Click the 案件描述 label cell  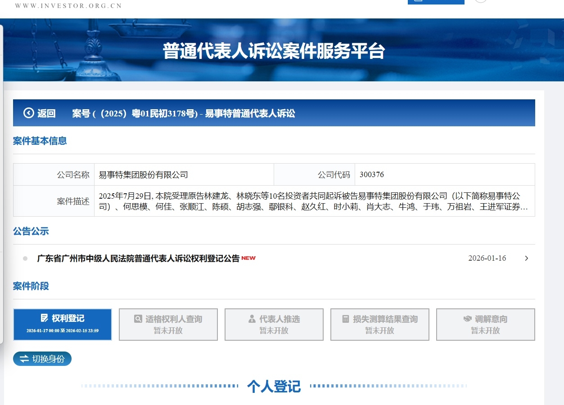(54, 201)
